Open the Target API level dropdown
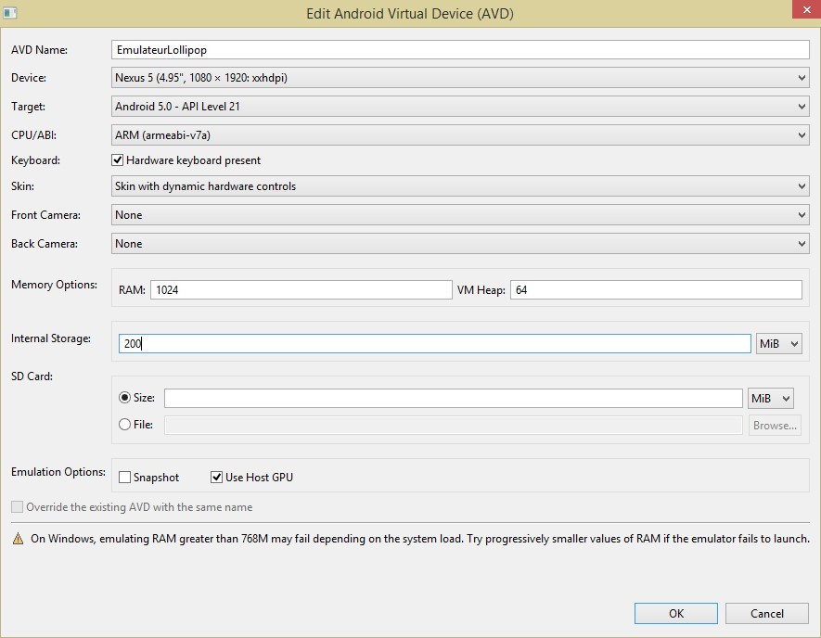Viewport: 821px width, 638px height. coord(460,107)
